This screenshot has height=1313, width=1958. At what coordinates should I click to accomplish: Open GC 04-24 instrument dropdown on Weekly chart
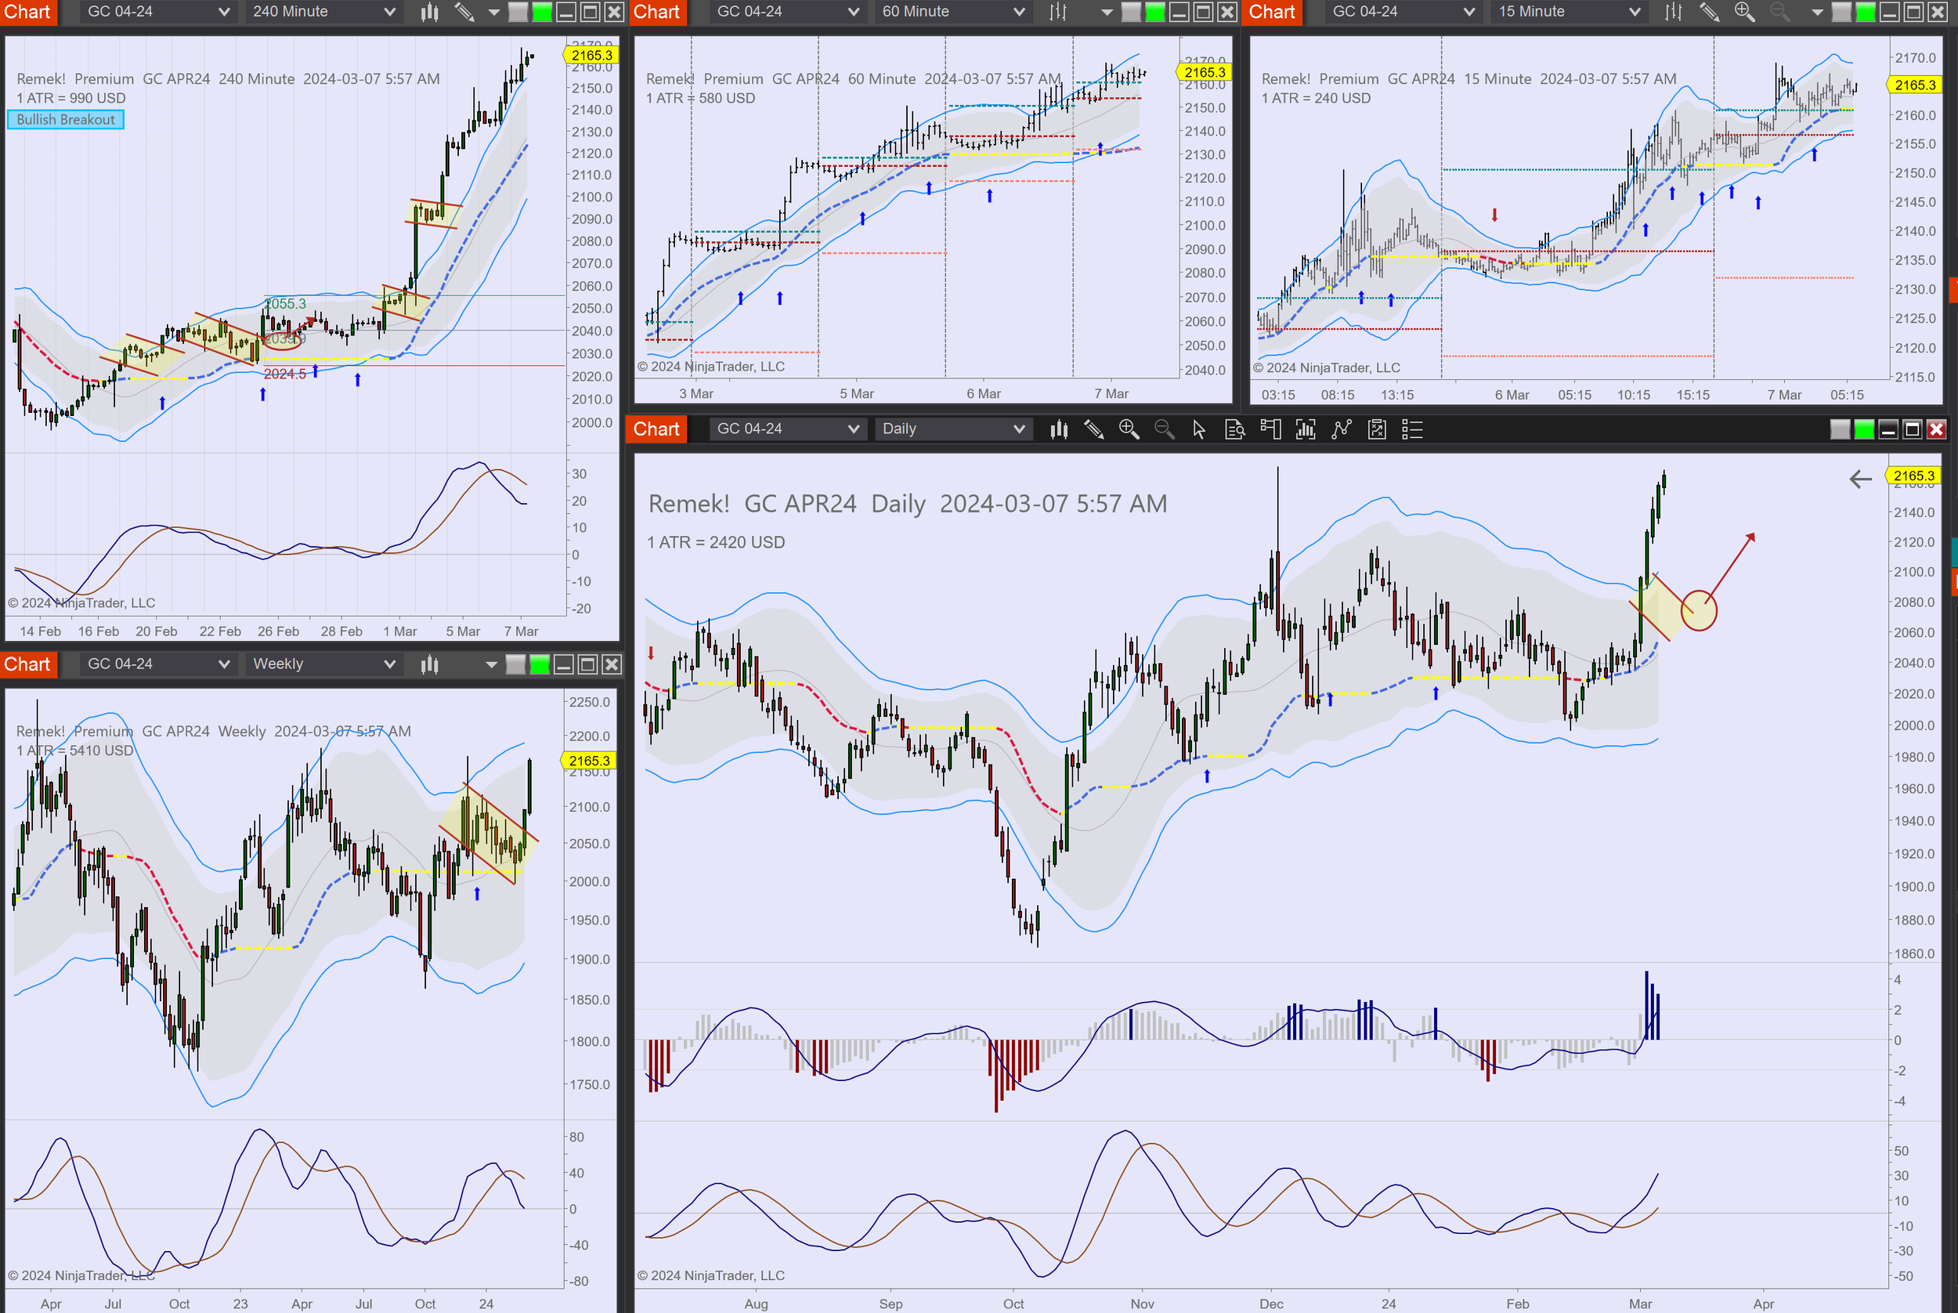click(x=157, y=664)
